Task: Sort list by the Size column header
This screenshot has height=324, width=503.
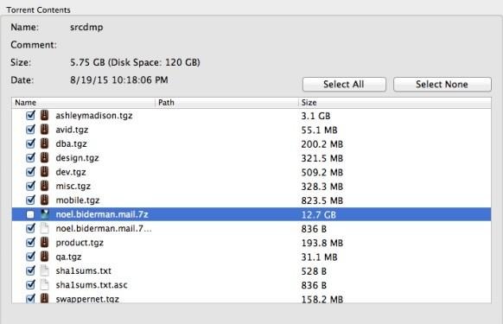Action: (x=395, y=103)
